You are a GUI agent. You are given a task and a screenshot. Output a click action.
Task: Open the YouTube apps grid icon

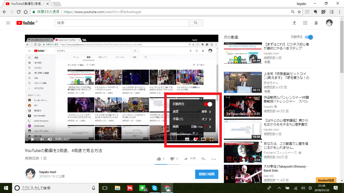[x=305, y=23]
